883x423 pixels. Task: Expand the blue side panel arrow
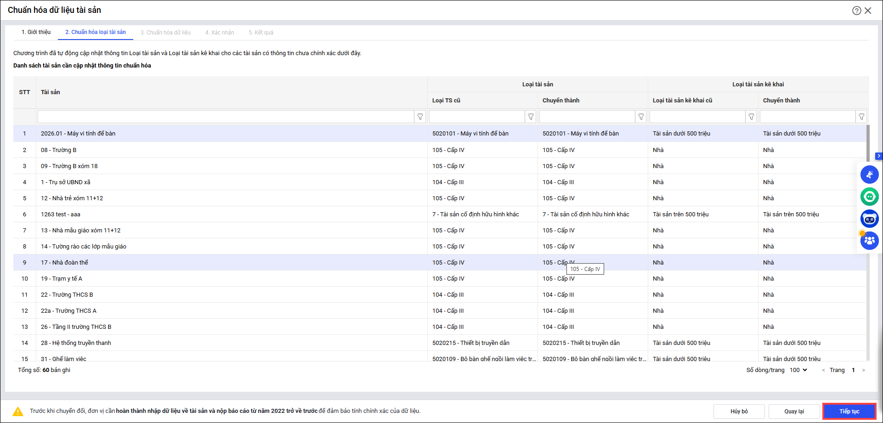(x=879, y=156)
